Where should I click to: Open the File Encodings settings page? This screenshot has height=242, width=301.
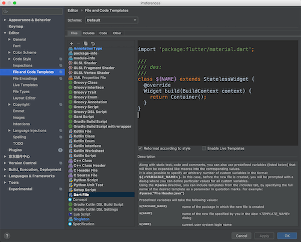point(25,79)
